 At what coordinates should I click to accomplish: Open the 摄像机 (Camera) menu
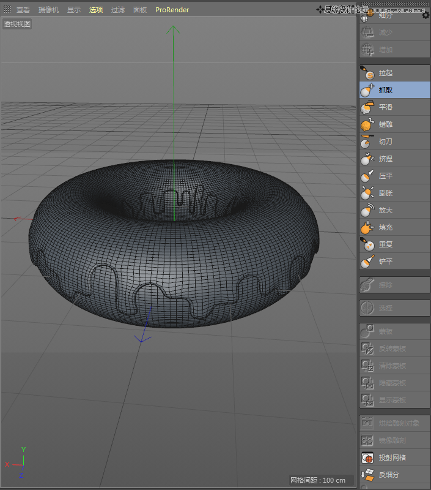[48, 10]
